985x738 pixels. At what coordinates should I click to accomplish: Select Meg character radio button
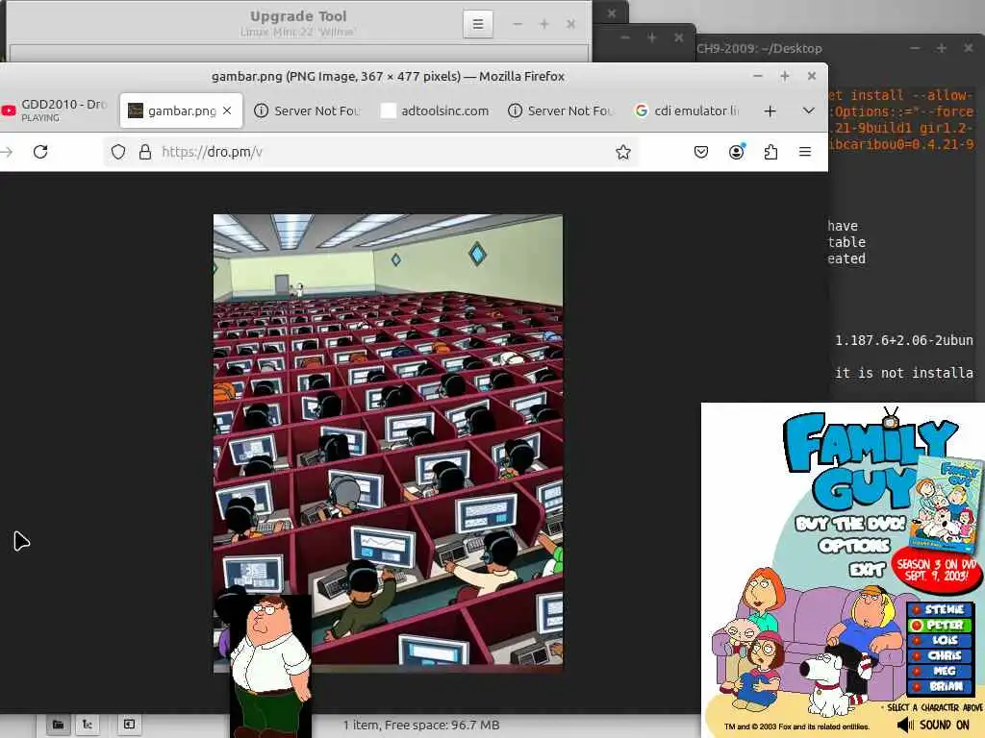click(x=917, y=671)
